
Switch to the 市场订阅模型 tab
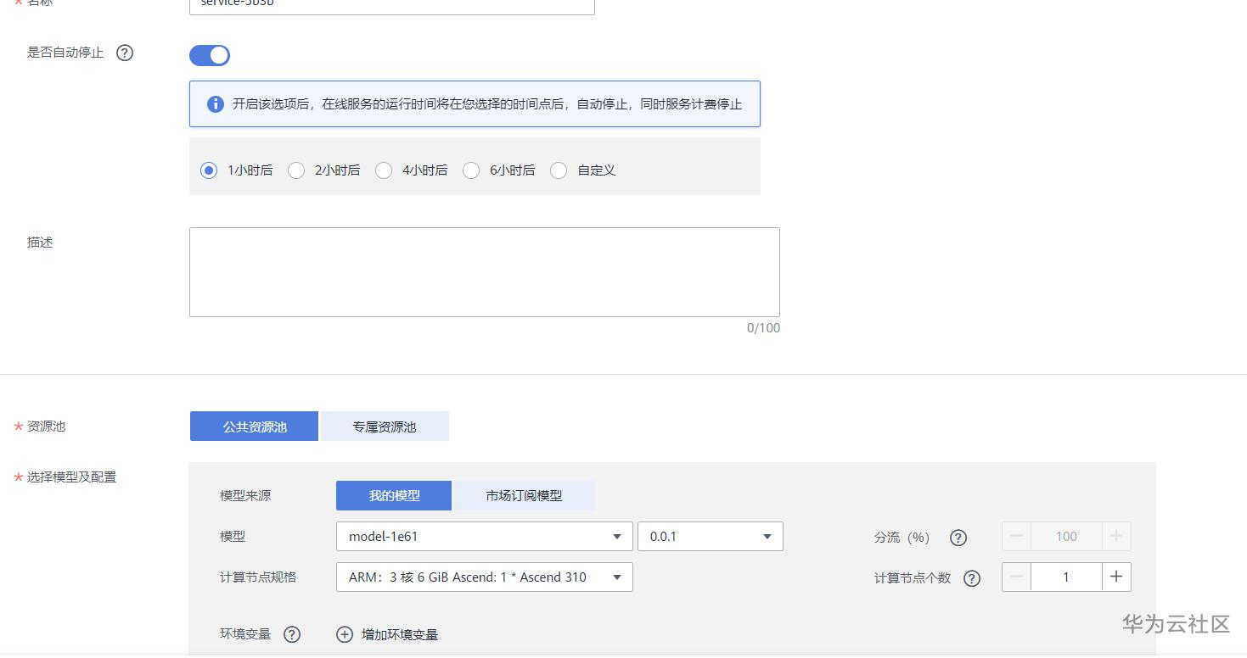point(524,495)
